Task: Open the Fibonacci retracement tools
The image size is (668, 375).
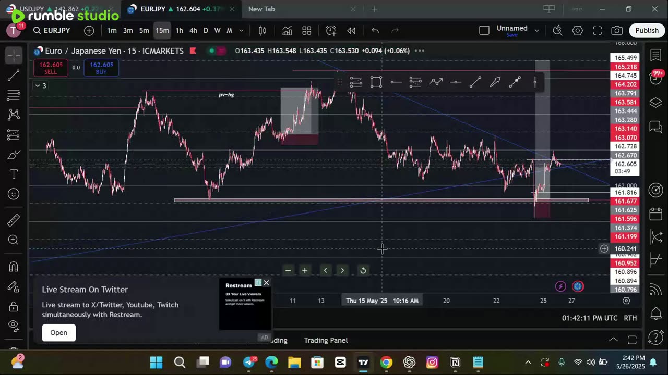Action: (14, 95)
